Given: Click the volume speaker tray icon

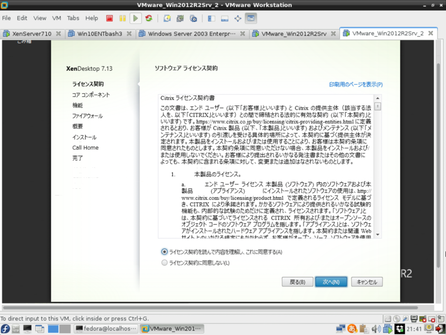Looking at the screenshot, I should [376, 329].
